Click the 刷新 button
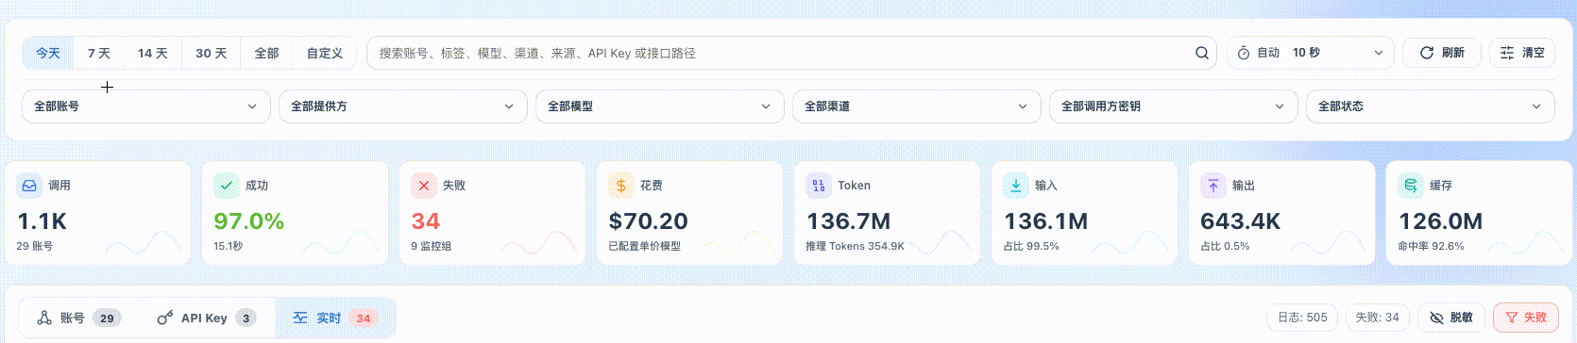 [1442, 53]
